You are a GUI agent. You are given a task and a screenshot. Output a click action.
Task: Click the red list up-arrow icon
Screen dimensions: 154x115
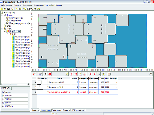(71, 74)
